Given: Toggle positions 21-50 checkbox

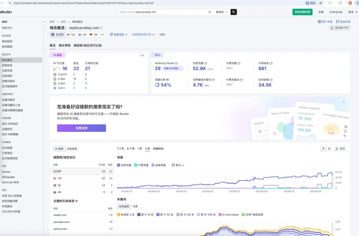Looking at the screenshot, I should point(178,215).
